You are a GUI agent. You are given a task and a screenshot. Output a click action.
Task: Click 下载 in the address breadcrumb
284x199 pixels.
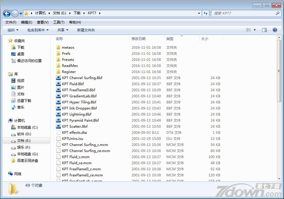77,13
